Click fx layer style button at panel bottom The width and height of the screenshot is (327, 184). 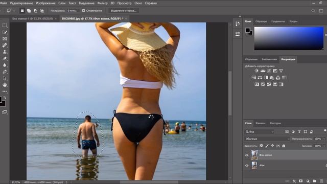pyautogui.click(x=294, y=181)
